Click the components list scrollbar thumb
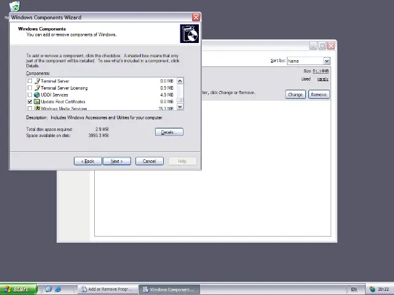The height and width of the screenshot is (295, 394). click(x=180, y=100)
